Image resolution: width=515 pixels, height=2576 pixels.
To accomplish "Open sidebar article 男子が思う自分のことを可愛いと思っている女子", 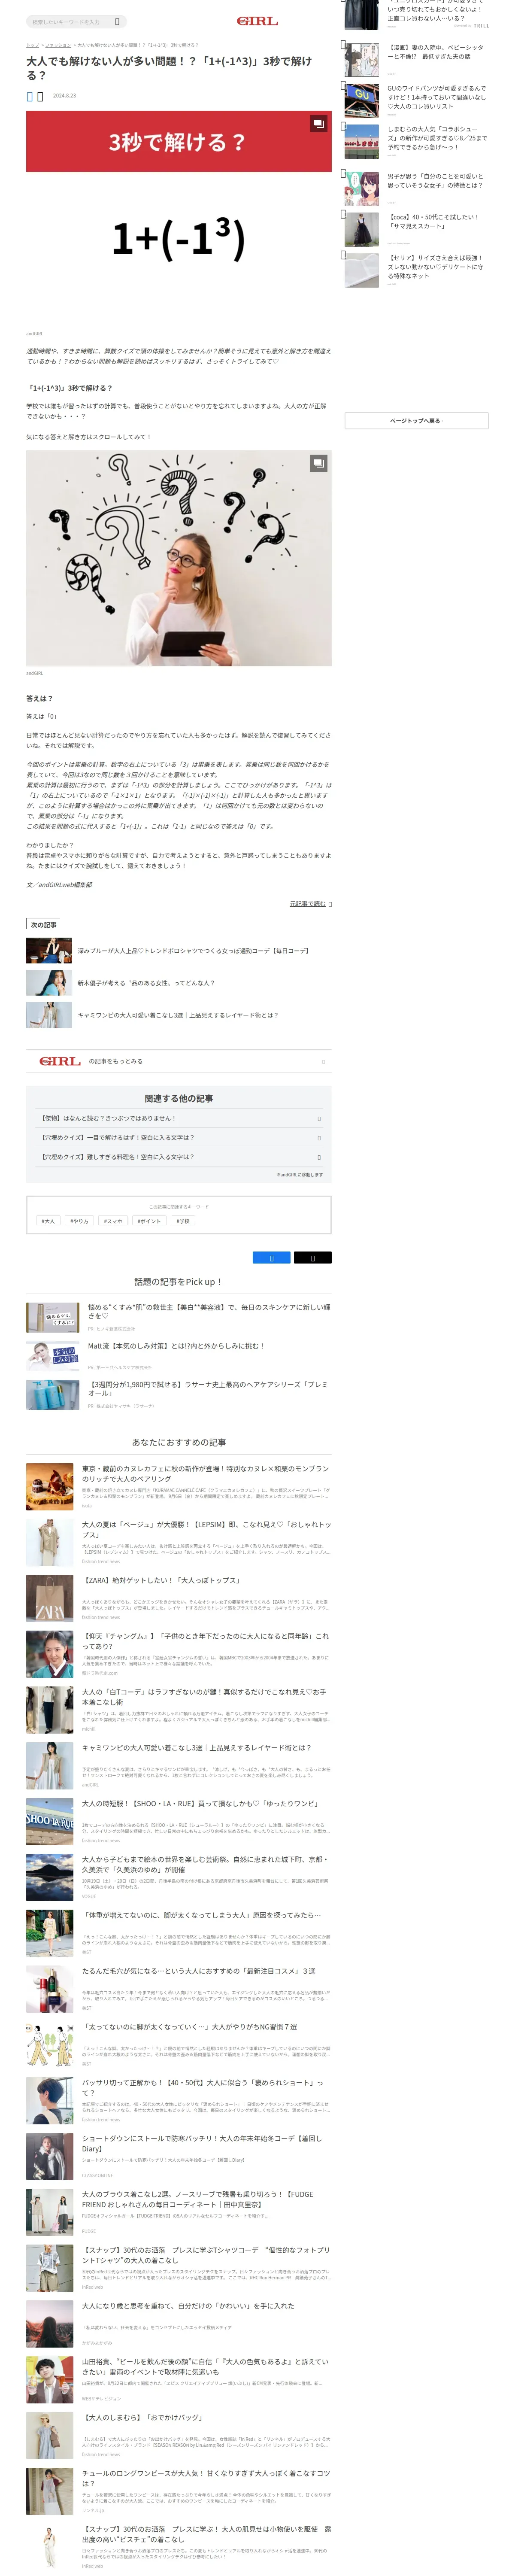I will click(436, 181).
